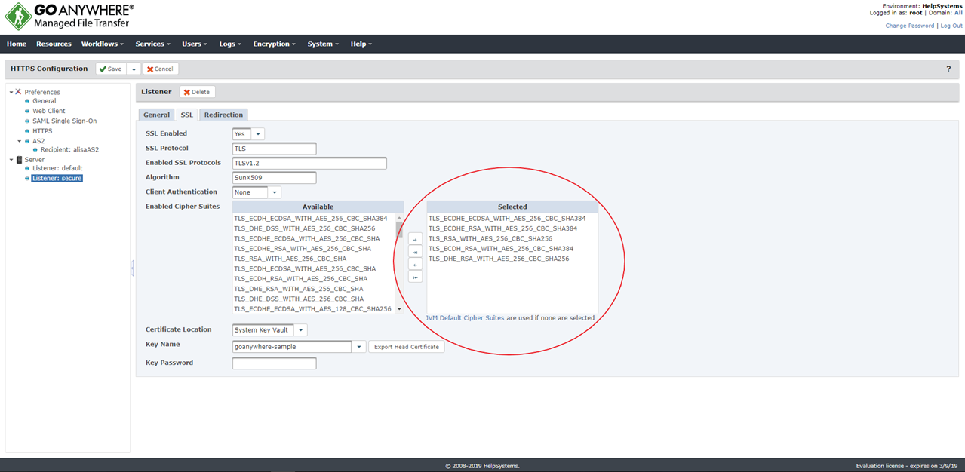Select Listener: default in tree
The width and height of the screenshot is (965, 472).
57,168
